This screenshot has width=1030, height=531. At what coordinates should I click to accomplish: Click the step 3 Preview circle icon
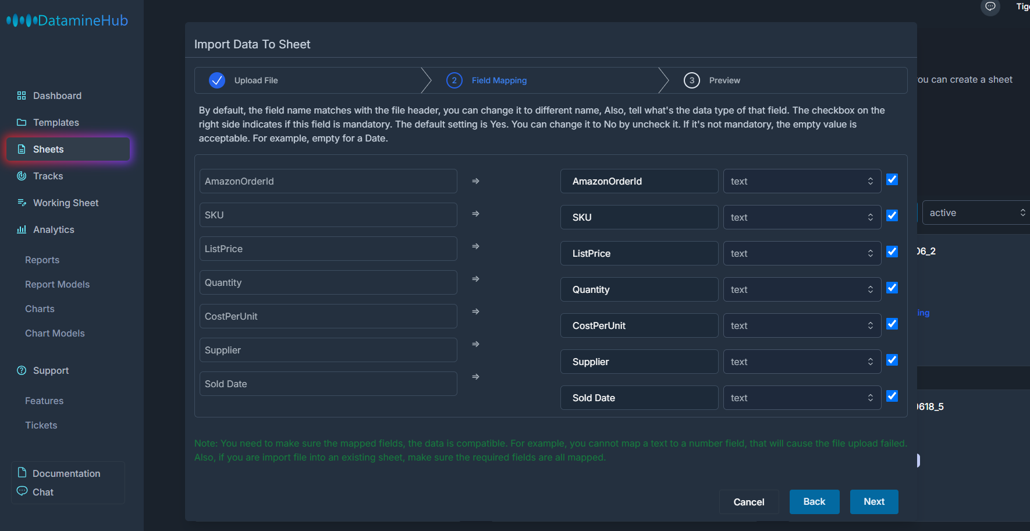692,80
